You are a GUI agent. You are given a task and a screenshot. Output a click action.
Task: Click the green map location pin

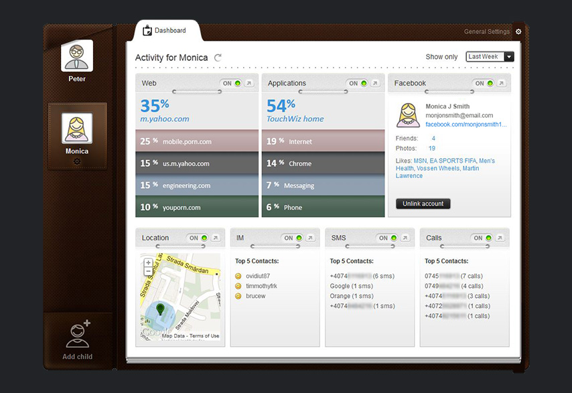(160, 309)
